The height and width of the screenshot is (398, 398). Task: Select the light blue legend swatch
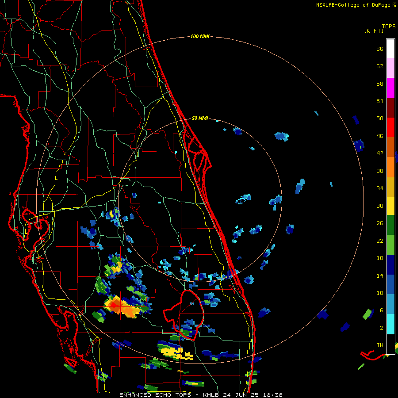click(x=390, y=304)
